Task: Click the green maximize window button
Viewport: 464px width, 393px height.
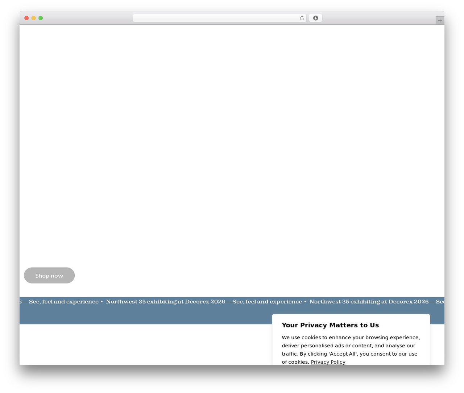Action: click(x=41, y=18)
